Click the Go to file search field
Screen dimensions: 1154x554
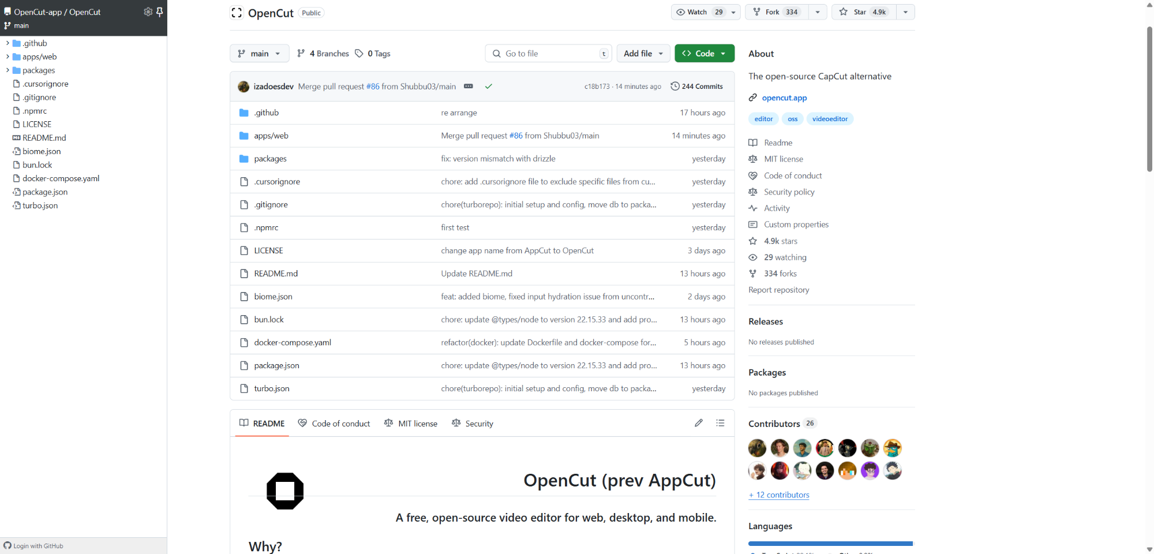click(548, 54)
